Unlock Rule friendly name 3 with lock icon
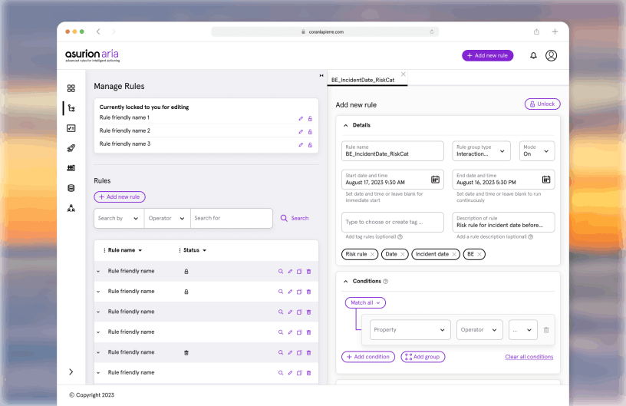The height and width of the screenshot is (406, 626). [x=310, y=144]
